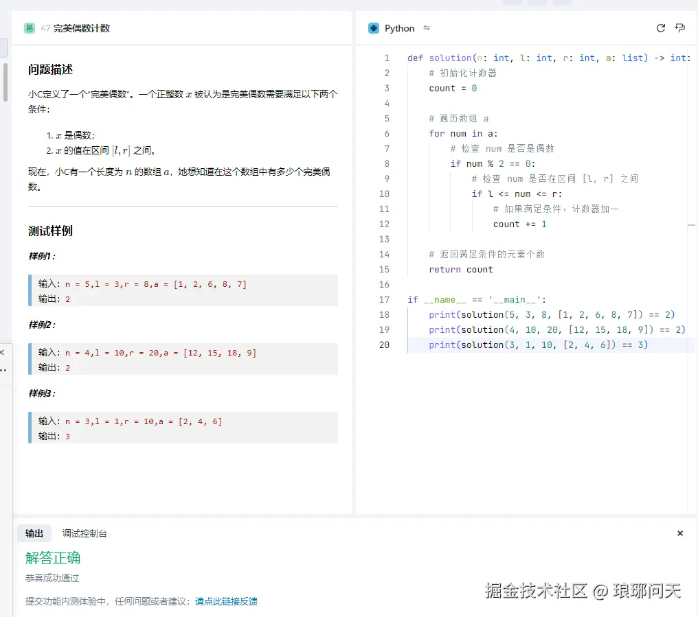The height and width of the screenshot is (617, 698).
Task: Click line number 1 in the editor gutter
Action: tap(386, 58)
